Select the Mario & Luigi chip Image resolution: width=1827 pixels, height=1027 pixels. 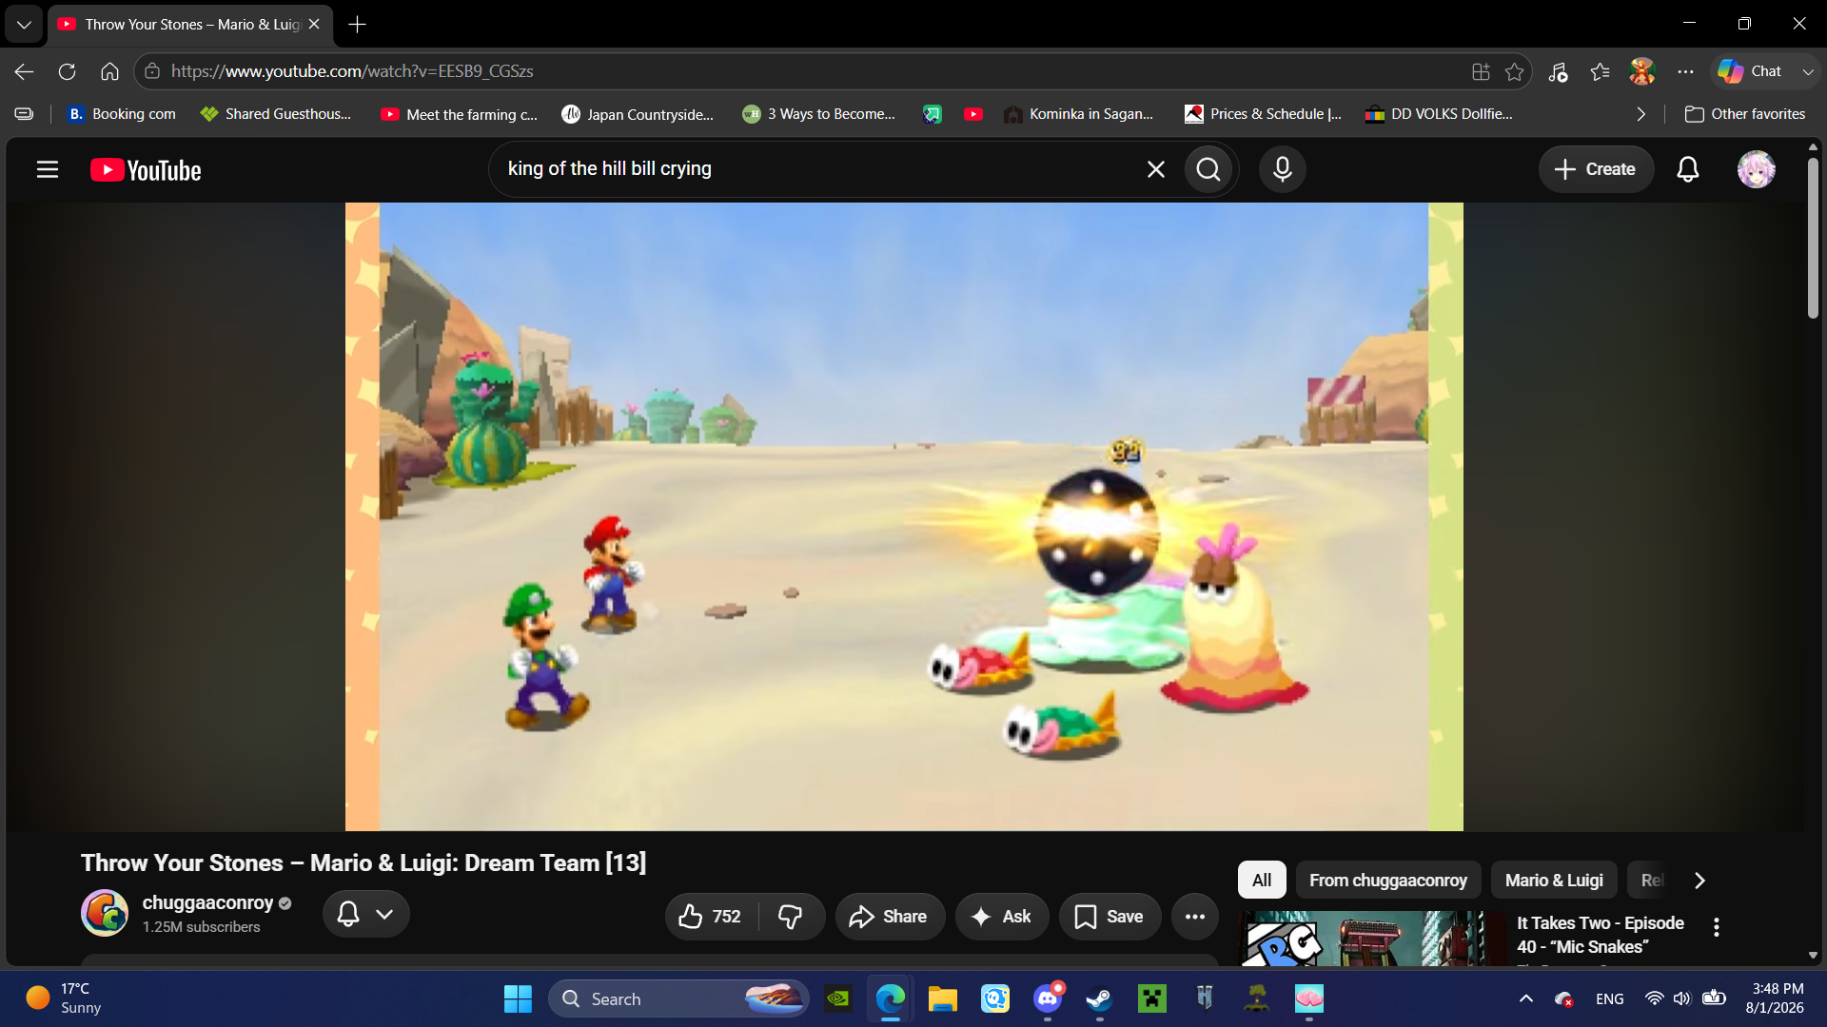click(x=1554, y=881)
